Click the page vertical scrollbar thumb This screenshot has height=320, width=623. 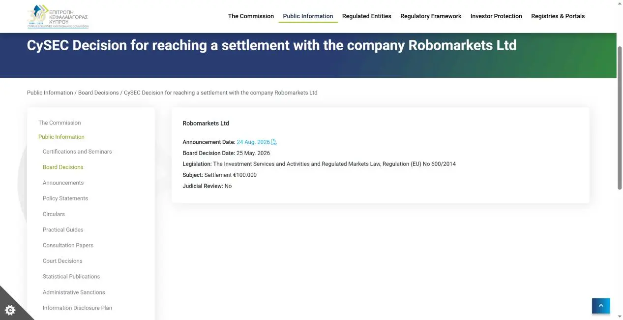pos(620,118)
